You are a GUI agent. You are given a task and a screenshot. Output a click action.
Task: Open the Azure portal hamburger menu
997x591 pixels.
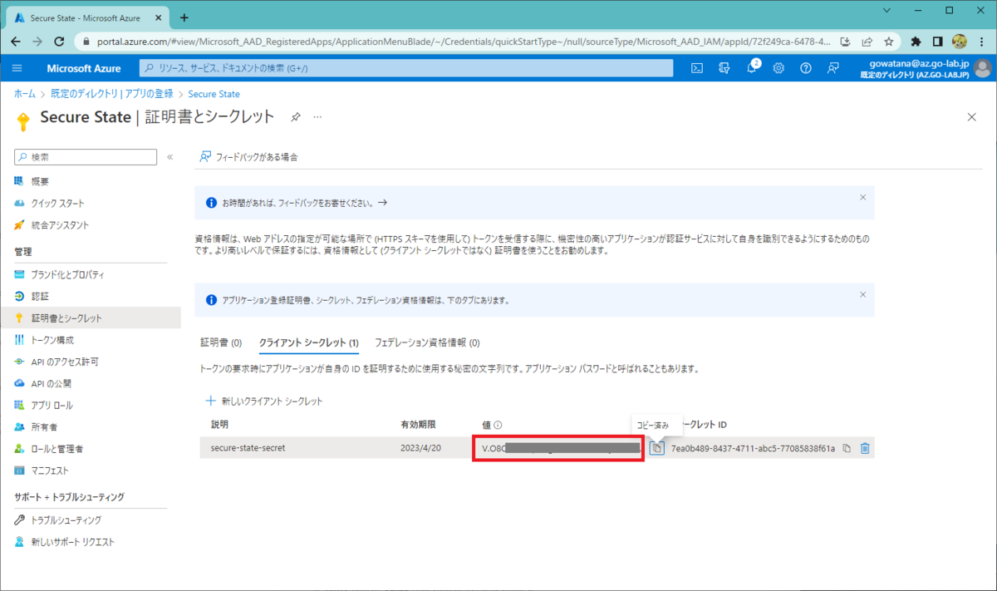[x=18, y=68]
